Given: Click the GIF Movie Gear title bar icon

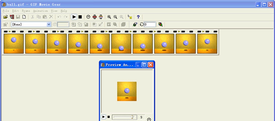Looking at the screenshot, I should (4, 4).
